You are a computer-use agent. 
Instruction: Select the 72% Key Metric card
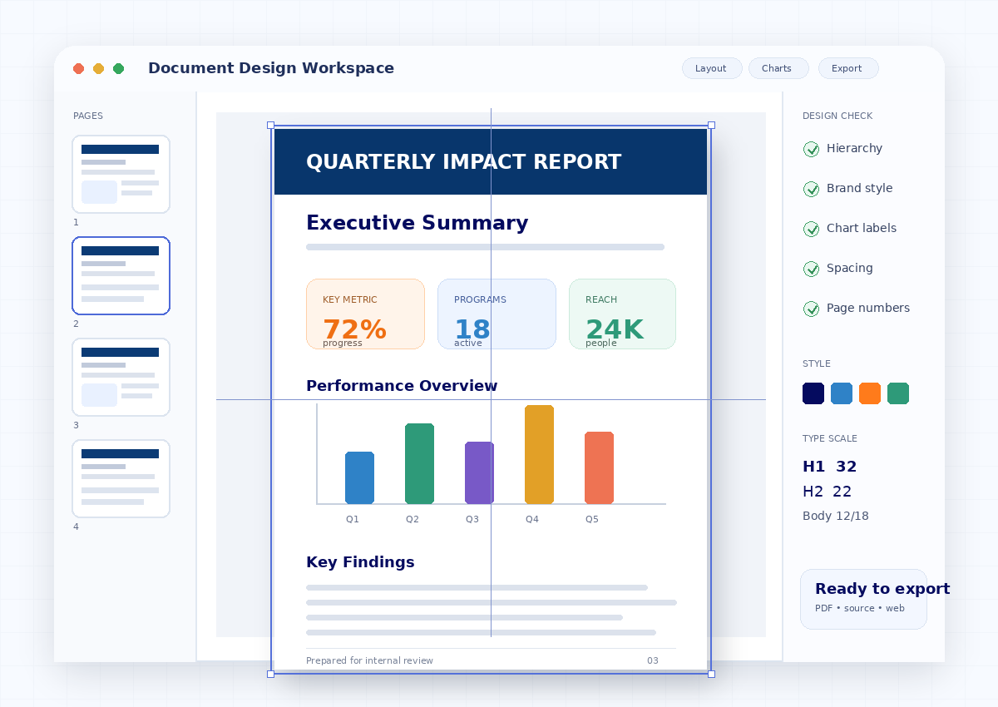pos(365,314)
